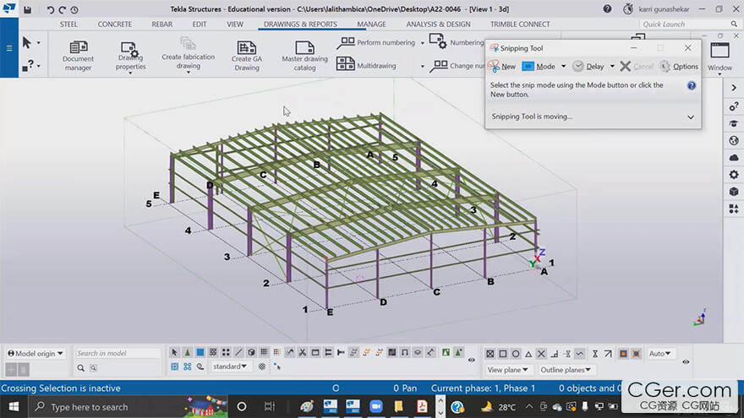Click the undo arrow icon
The width and height of the screenshot is (744, 418).
[x=50, y=9]
